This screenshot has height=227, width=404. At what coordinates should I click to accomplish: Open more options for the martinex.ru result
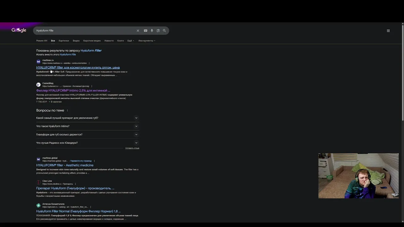click(x=89, y=63)
